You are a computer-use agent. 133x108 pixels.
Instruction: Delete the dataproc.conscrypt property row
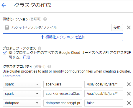tap(129, 103)
